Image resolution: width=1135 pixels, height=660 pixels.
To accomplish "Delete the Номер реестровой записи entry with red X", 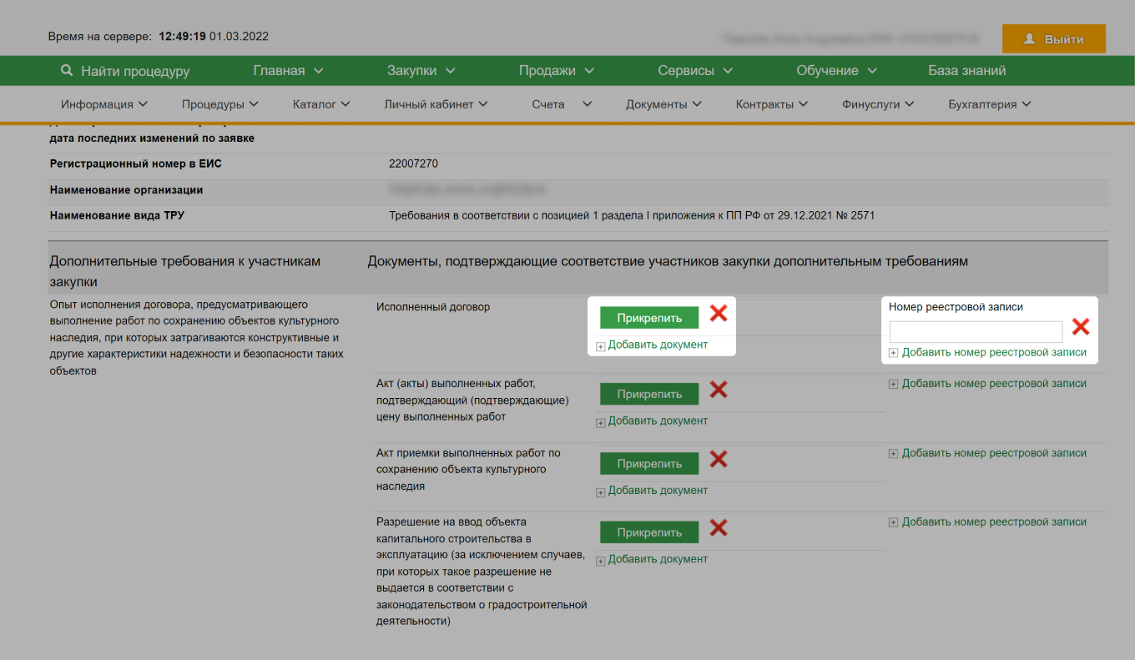I will pyautogui.click(x=1081, y=327).
